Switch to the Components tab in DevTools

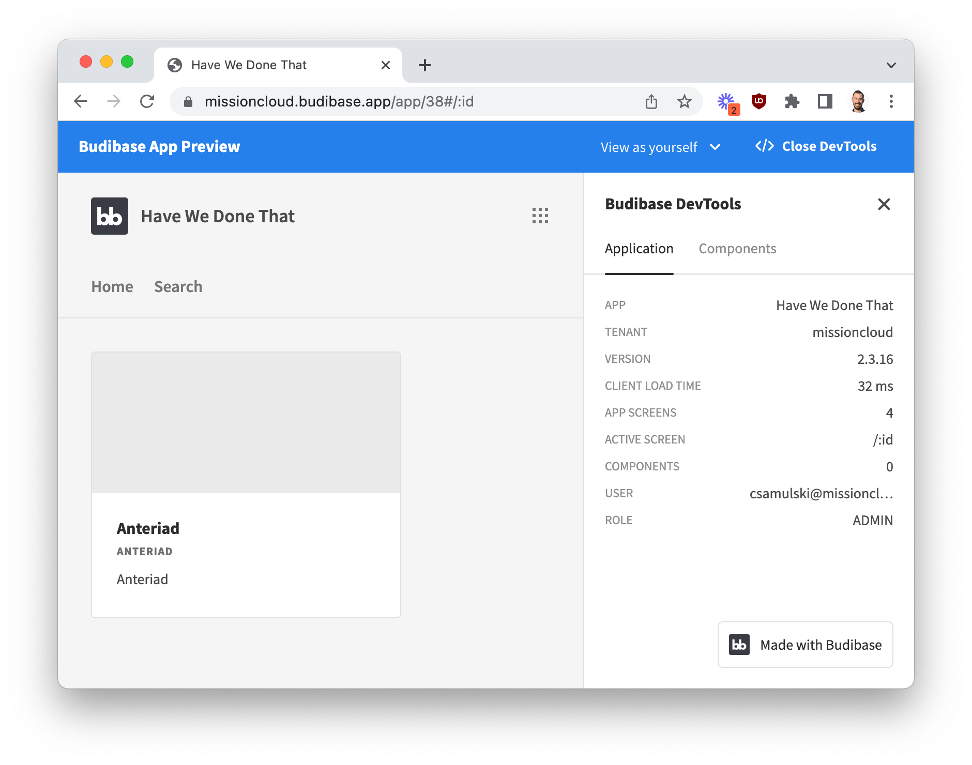(737, 249)
